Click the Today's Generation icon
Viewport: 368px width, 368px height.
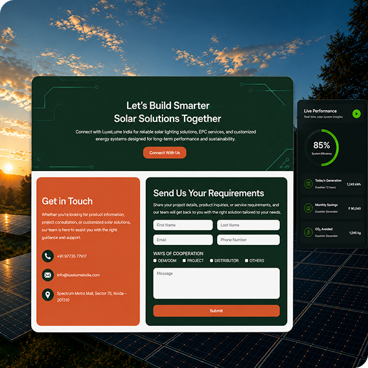pos(308,184)
